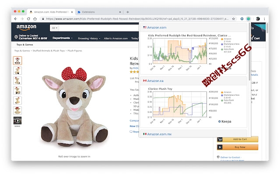The height and width of the screenshot is (175, 280).
Task: Toggle Amazon legend in Amazon.ca chart
Action: pyautogui.click(x=227, y=92)
